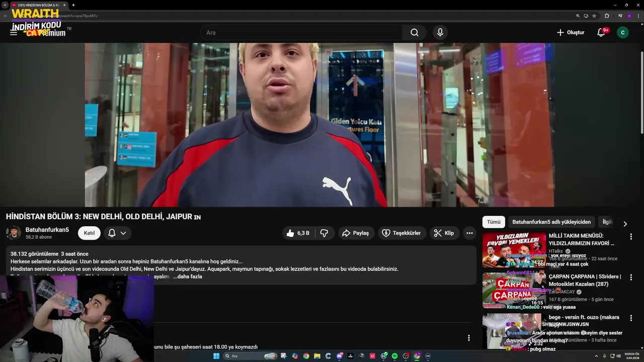This screenshot has height=362, width=644.
Task: Click the search magnifier button
Action: [414, 33]
